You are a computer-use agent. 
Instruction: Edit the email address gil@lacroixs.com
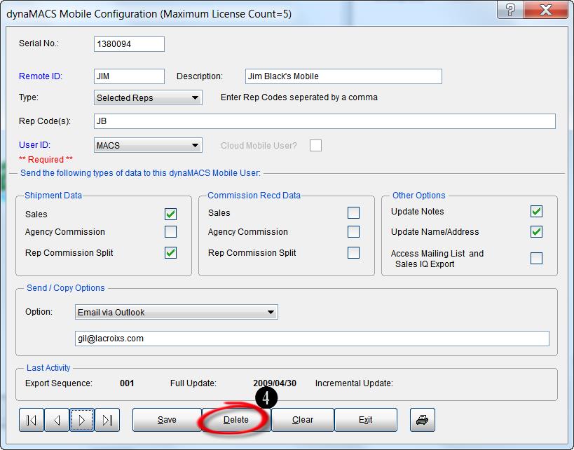313,339
